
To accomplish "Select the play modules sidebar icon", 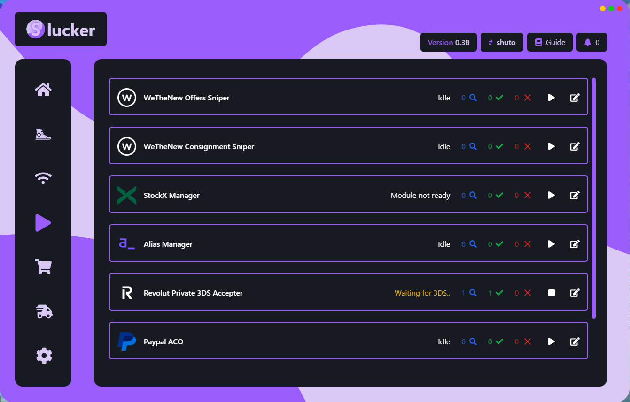I will click(x=43, y=222).
